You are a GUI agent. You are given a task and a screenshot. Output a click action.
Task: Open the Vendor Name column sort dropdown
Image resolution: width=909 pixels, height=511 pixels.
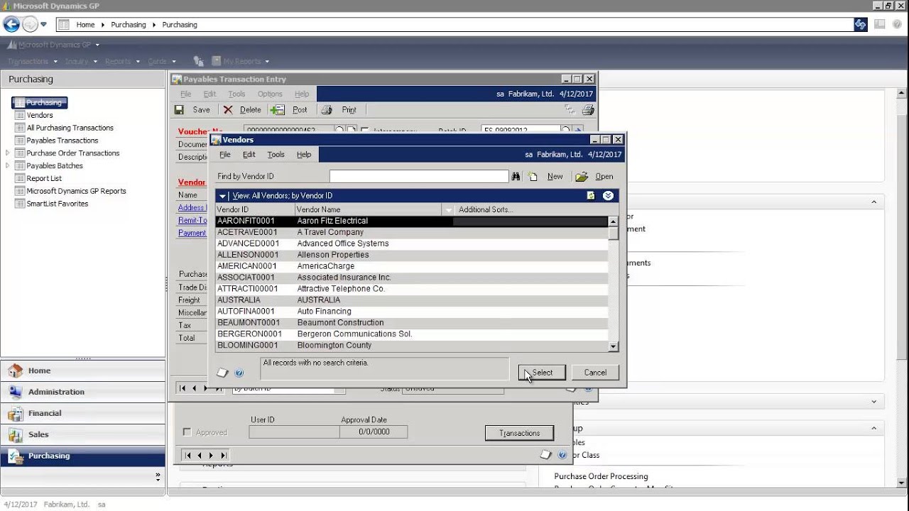click(447, 209)
